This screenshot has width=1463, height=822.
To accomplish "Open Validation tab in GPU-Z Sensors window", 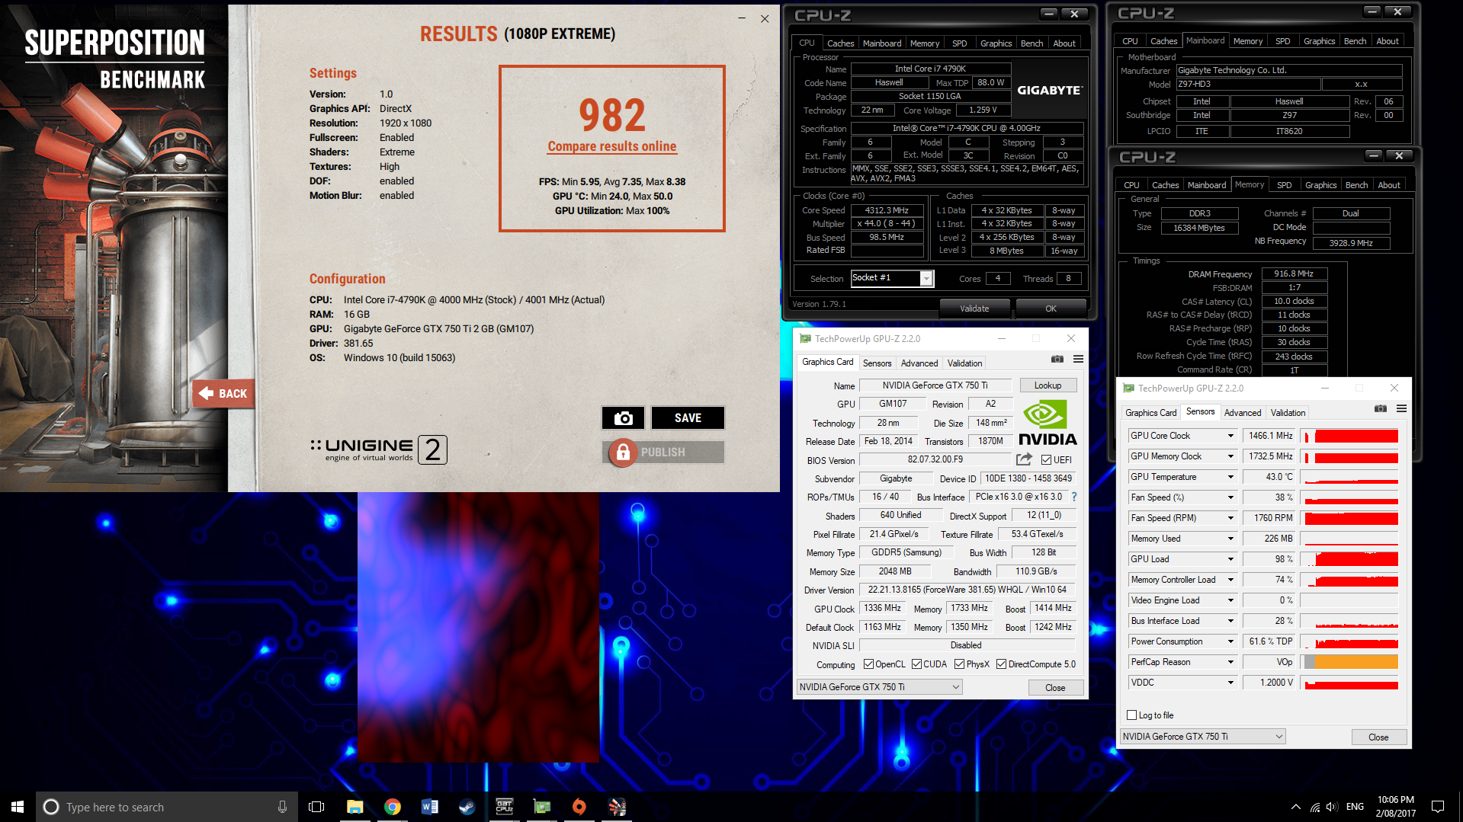I will click(1288, 413).
